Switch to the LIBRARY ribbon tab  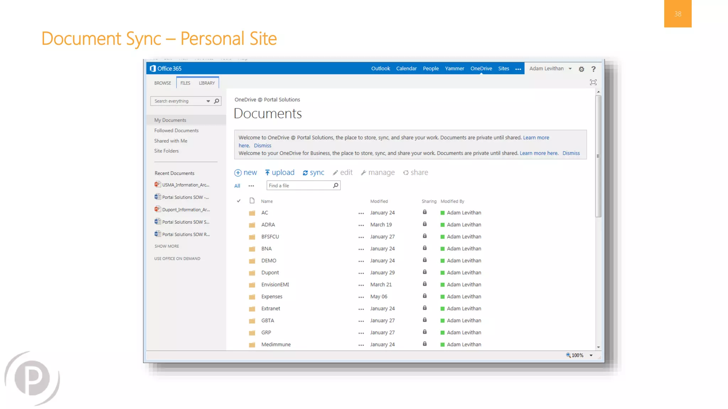207,83
